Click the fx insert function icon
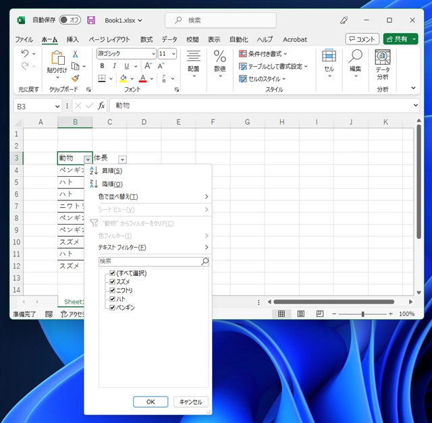The image size is (432, 423). 101,106
